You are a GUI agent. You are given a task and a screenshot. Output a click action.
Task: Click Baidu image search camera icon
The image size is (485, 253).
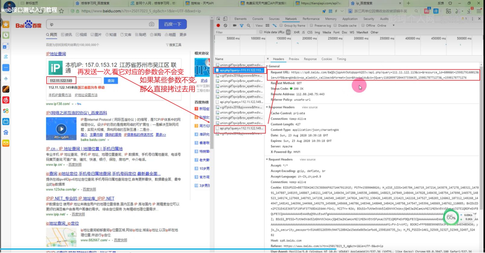pos(152,24)
